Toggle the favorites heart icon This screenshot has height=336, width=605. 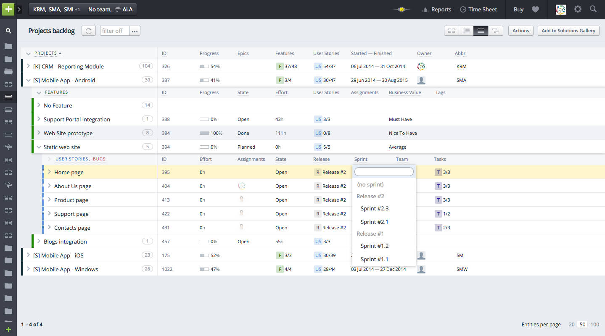[x=535, y=9]
